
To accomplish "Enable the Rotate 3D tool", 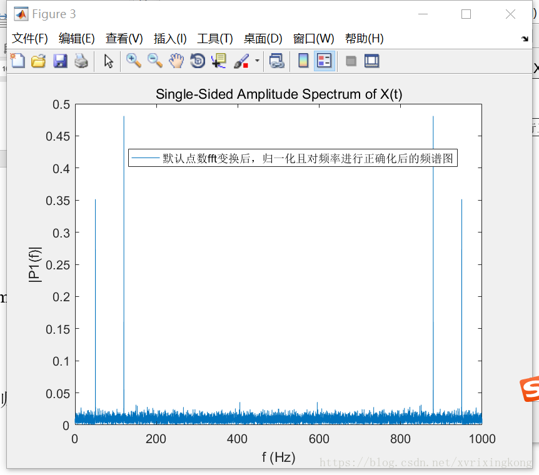I will point(198,61).
